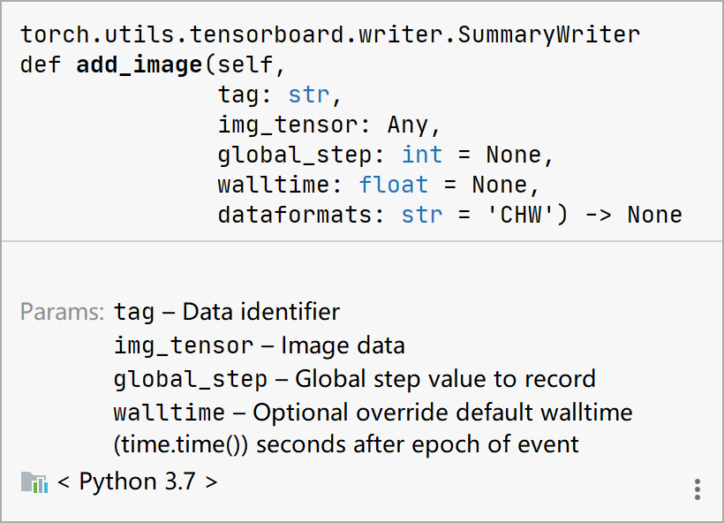Select the tag parameter in the Params list
Viewport: 724px width, 523px height.
pos(133,312)
